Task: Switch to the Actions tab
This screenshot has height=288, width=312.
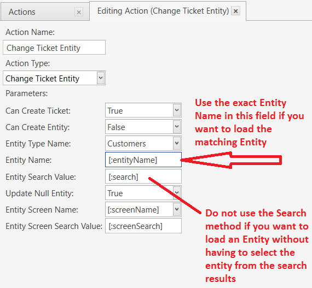Action: [22, 12]
